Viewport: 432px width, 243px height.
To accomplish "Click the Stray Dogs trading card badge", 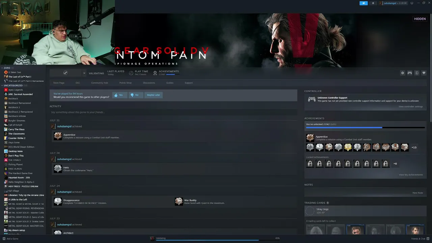I will (310, 211).
